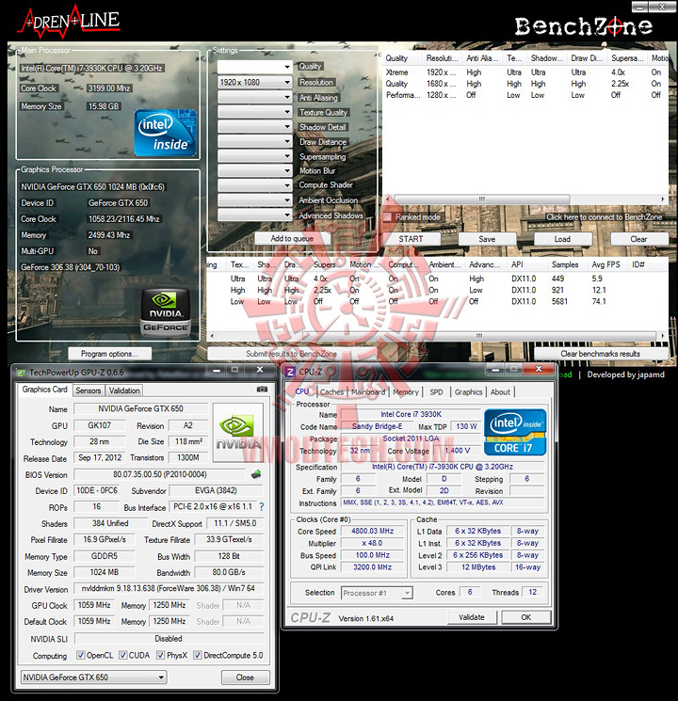Screen dimensions: 678x701
Task: Open the Motion Blur dropdown
Action: pyautogui.click(x=254, y=170)
